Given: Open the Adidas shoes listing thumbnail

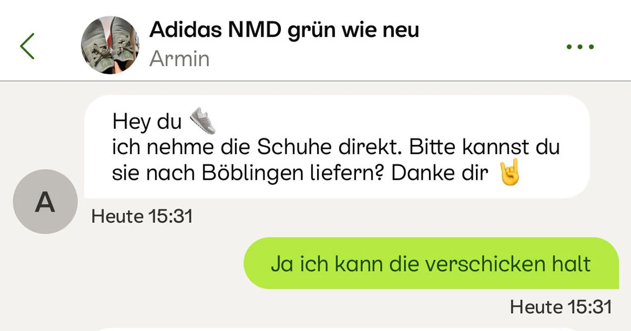Looking at the screenshot, I should click(110, 45).
